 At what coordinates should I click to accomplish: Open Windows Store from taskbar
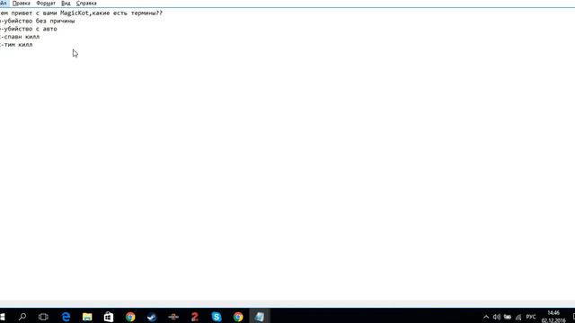tap(109, 317)
